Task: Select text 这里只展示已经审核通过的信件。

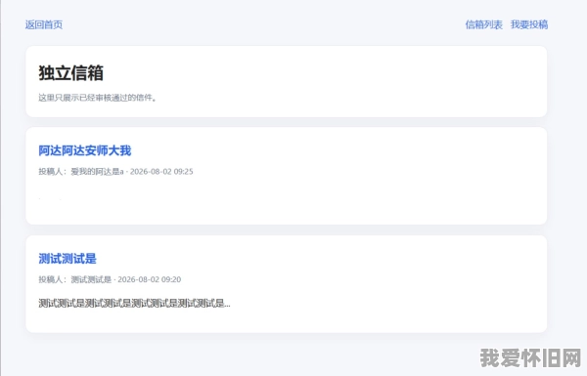Action: click(97, 98)
